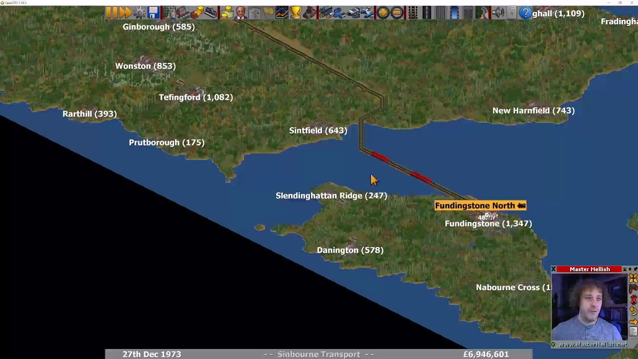
Task: Zoom in the map view
Action: [383, 13]
